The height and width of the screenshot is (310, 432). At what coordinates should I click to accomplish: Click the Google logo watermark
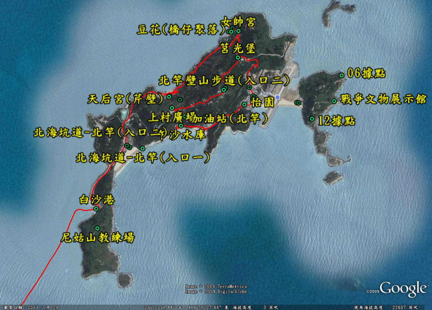pos(403,289)
